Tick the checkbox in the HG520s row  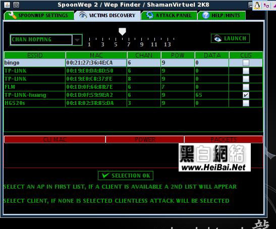[x=246, y=103]
